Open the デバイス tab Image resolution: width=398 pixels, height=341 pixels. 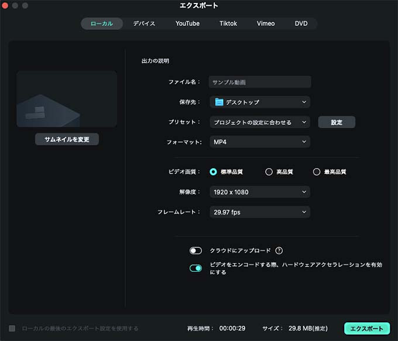pos(144,23)
